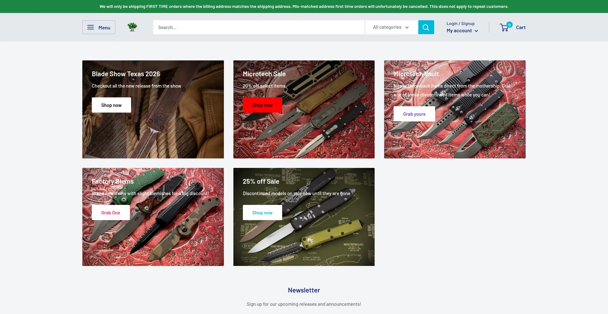This screenshot has width=608, height=314.
Task: Click Grab yours on Microtech Vault
Action: point(414,114)
